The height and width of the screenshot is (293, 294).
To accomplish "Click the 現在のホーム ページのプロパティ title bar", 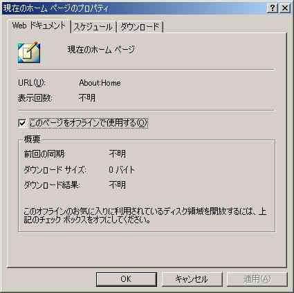I will click(134, 8).
